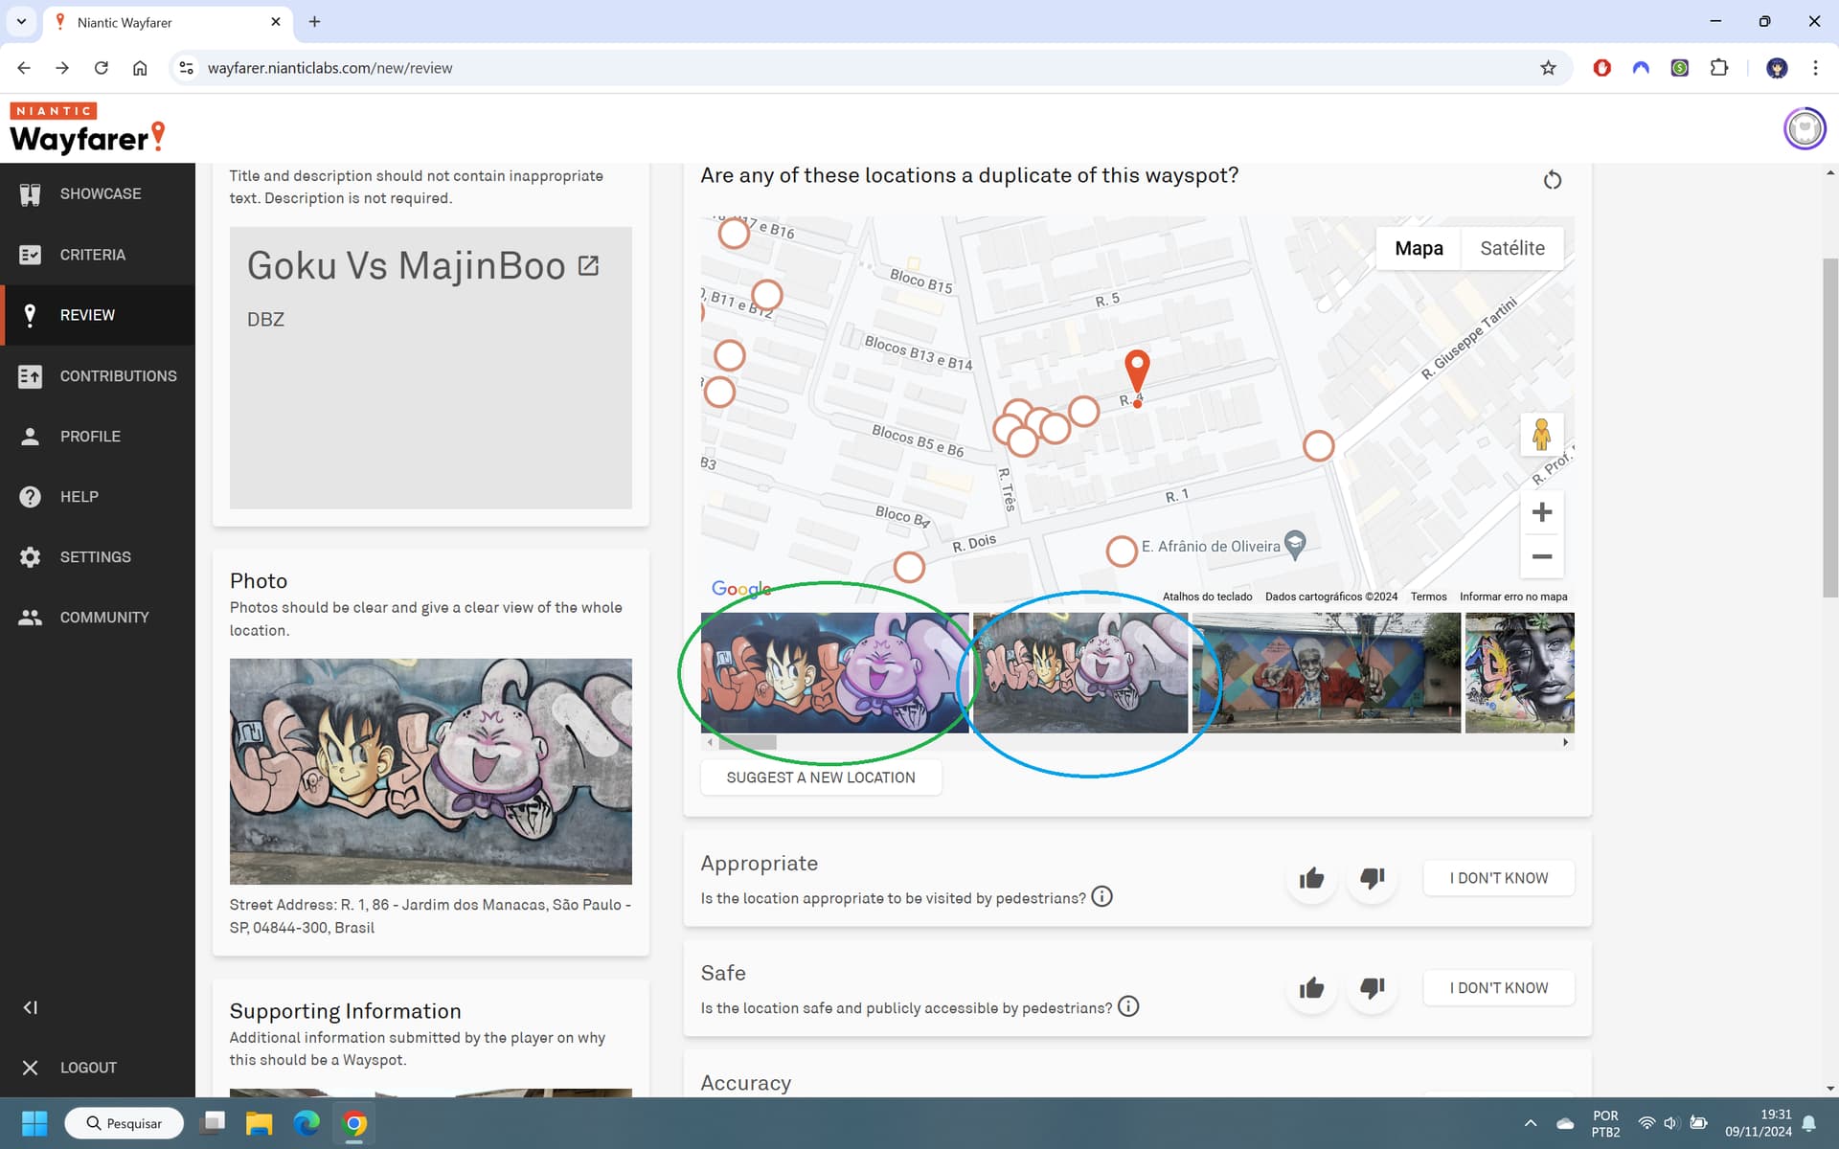Select the colorful woman face mural thumbnail
This screenshot has width=1839, height=1149.
tap(1519, 672)
